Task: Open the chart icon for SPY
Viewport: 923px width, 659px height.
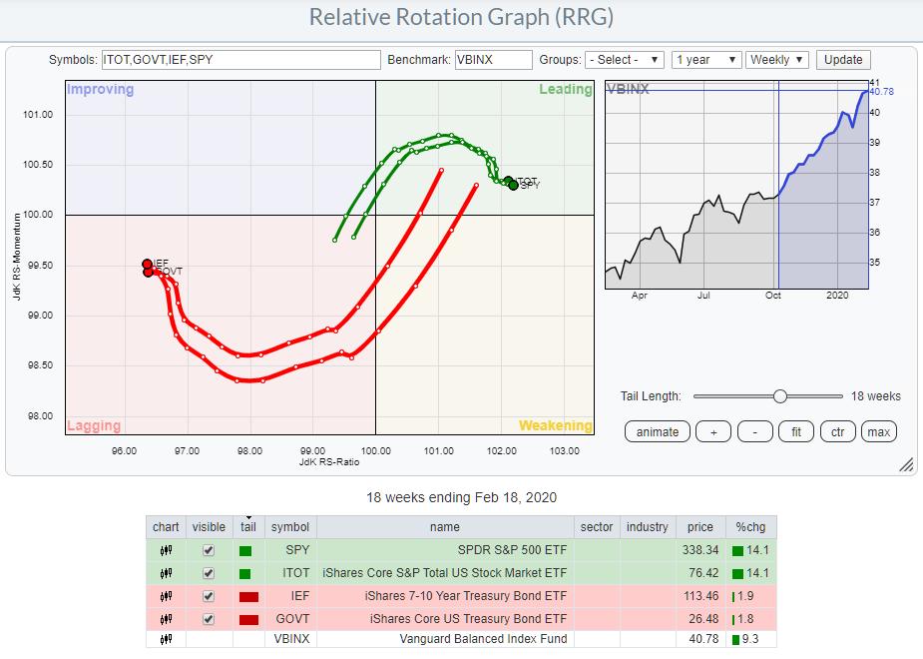Action: tap(164, 550)
